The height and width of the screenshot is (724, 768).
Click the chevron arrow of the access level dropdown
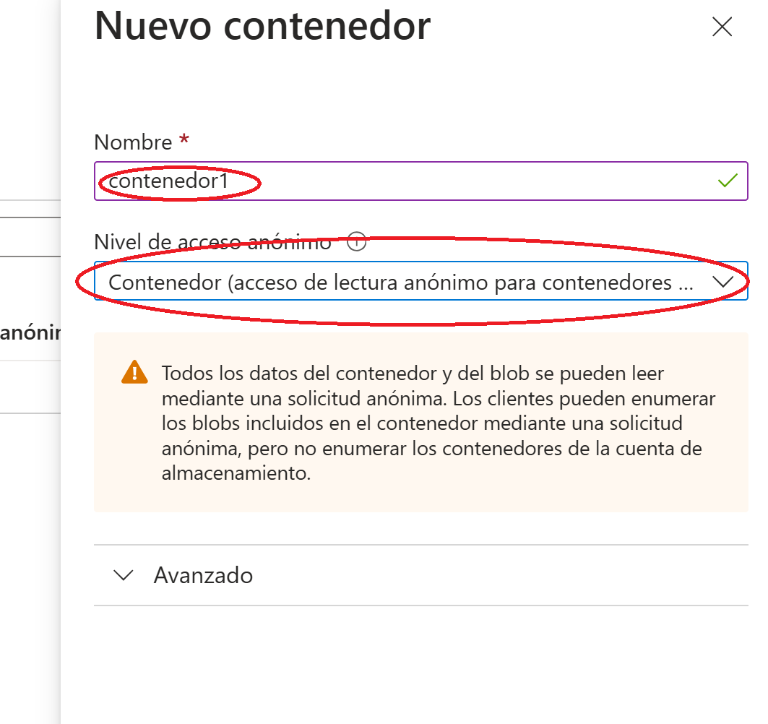[x=722, y=282]
